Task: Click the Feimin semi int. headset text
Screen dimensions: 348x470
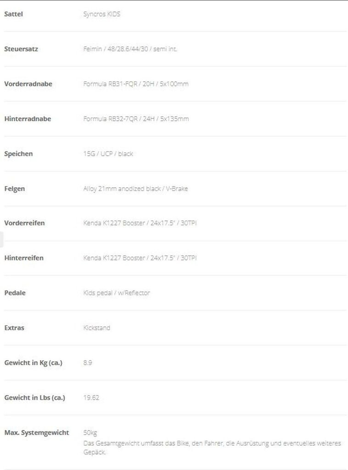Action: pos(130,49)
